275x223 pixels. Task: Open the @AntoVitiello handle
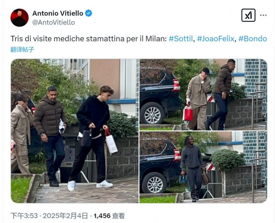click(54, 22)
